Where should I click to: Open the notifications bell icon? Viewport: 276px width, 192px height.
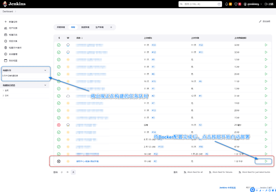pyautogui.click(x=226, y=4)
